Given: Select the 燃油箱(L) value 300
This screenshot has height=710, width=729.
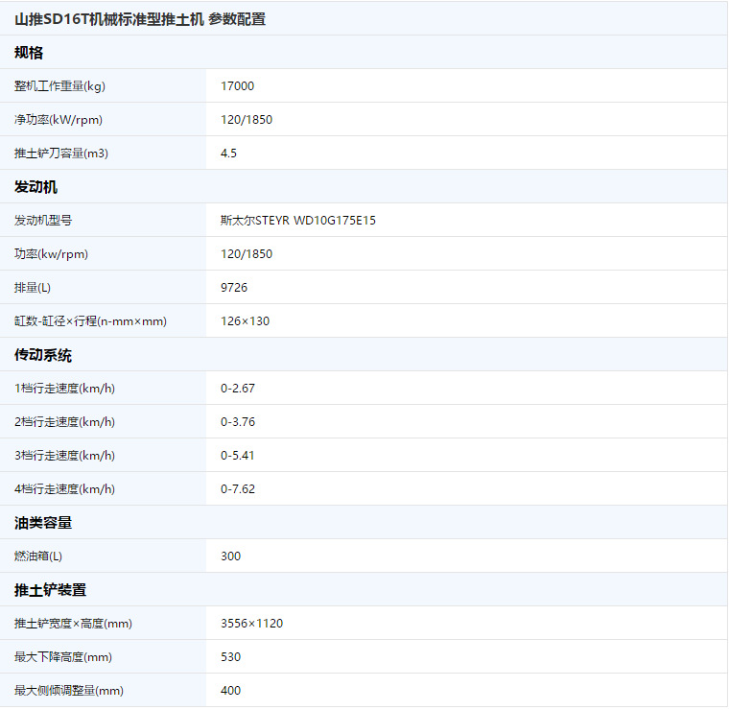Looking at the screenshot, I should [230, 556].
